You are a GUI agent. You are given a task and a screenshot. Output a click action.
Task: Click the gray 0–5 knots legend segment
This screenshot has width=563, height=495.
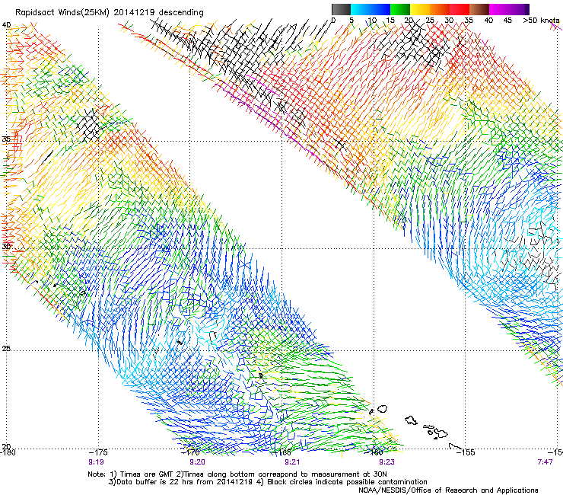[341, 9]
